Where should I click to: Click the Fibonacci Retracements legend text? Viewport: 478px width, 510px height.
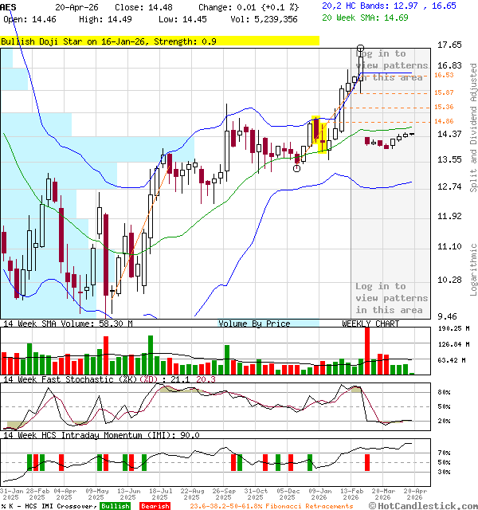coord(271,506)
